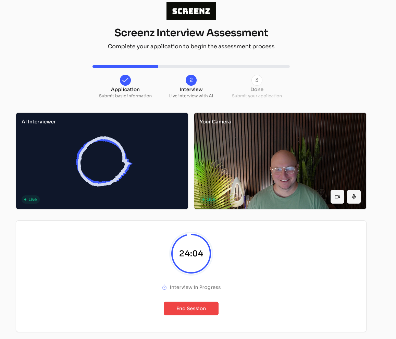
Task: Click the AI Interviewer voice ring animation
Action: [x=104, y=161]
